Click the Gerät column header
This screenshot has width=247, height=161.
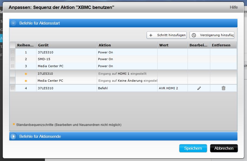coord(66,45)
